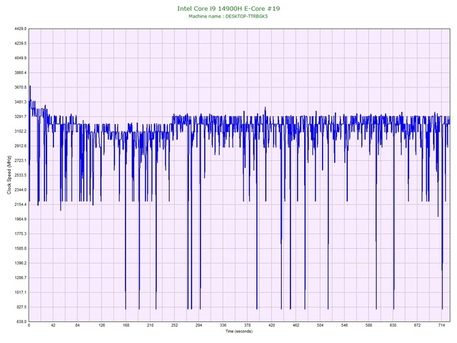The width and height of the screenshot is (457, 343).
Task: Click the 378 time axis label
Action: [247, 325]
